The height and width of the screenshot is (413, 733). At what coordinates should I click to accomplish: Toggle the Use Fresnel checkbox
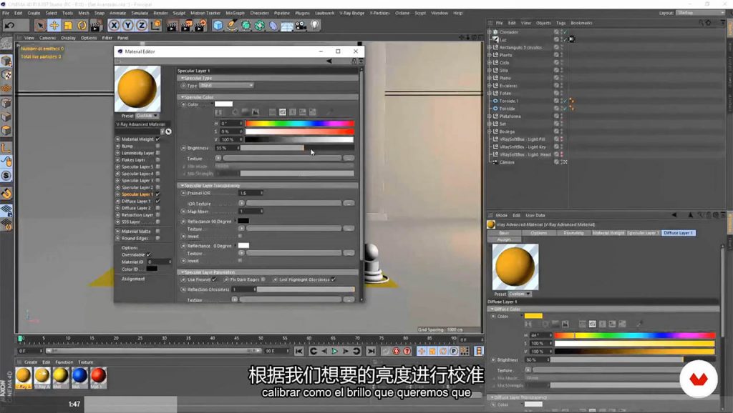[214, 279]
